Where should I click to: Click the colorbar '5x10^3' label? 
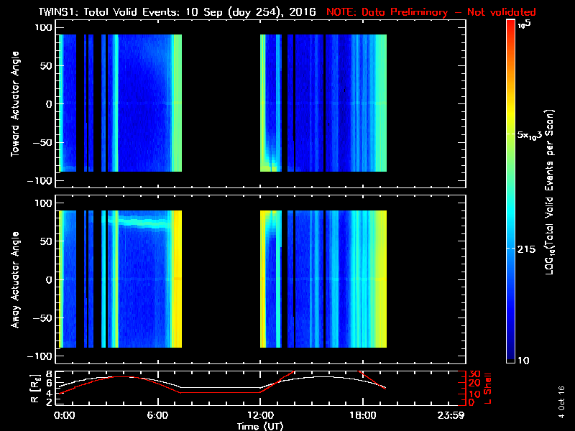529,134
